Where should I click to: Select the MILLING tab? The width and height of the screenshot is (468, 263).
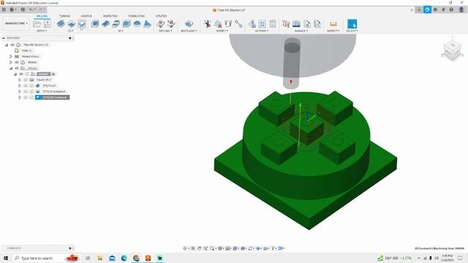pos(42,16)
